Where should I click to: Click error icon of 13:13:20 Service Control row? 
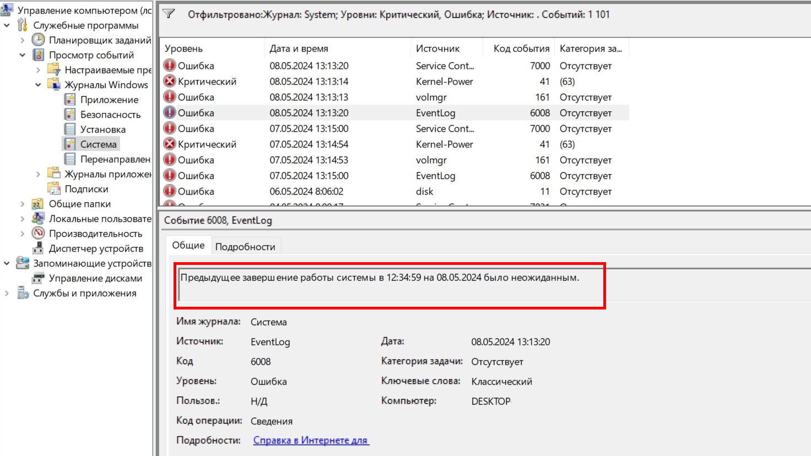coord(170,65)
